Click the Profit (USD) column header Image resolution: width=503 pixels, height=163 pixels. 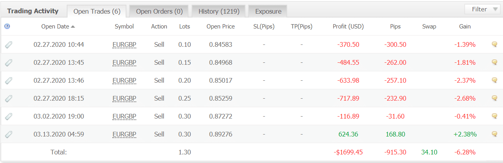pos(348,27)
